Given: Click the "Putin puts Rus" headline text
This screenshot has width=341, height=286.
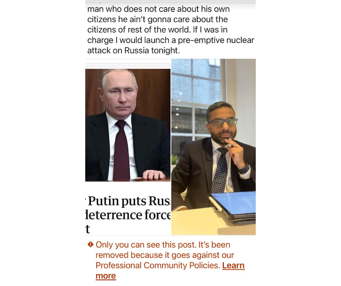Looking at the screenshot, I should coord(129,201).
